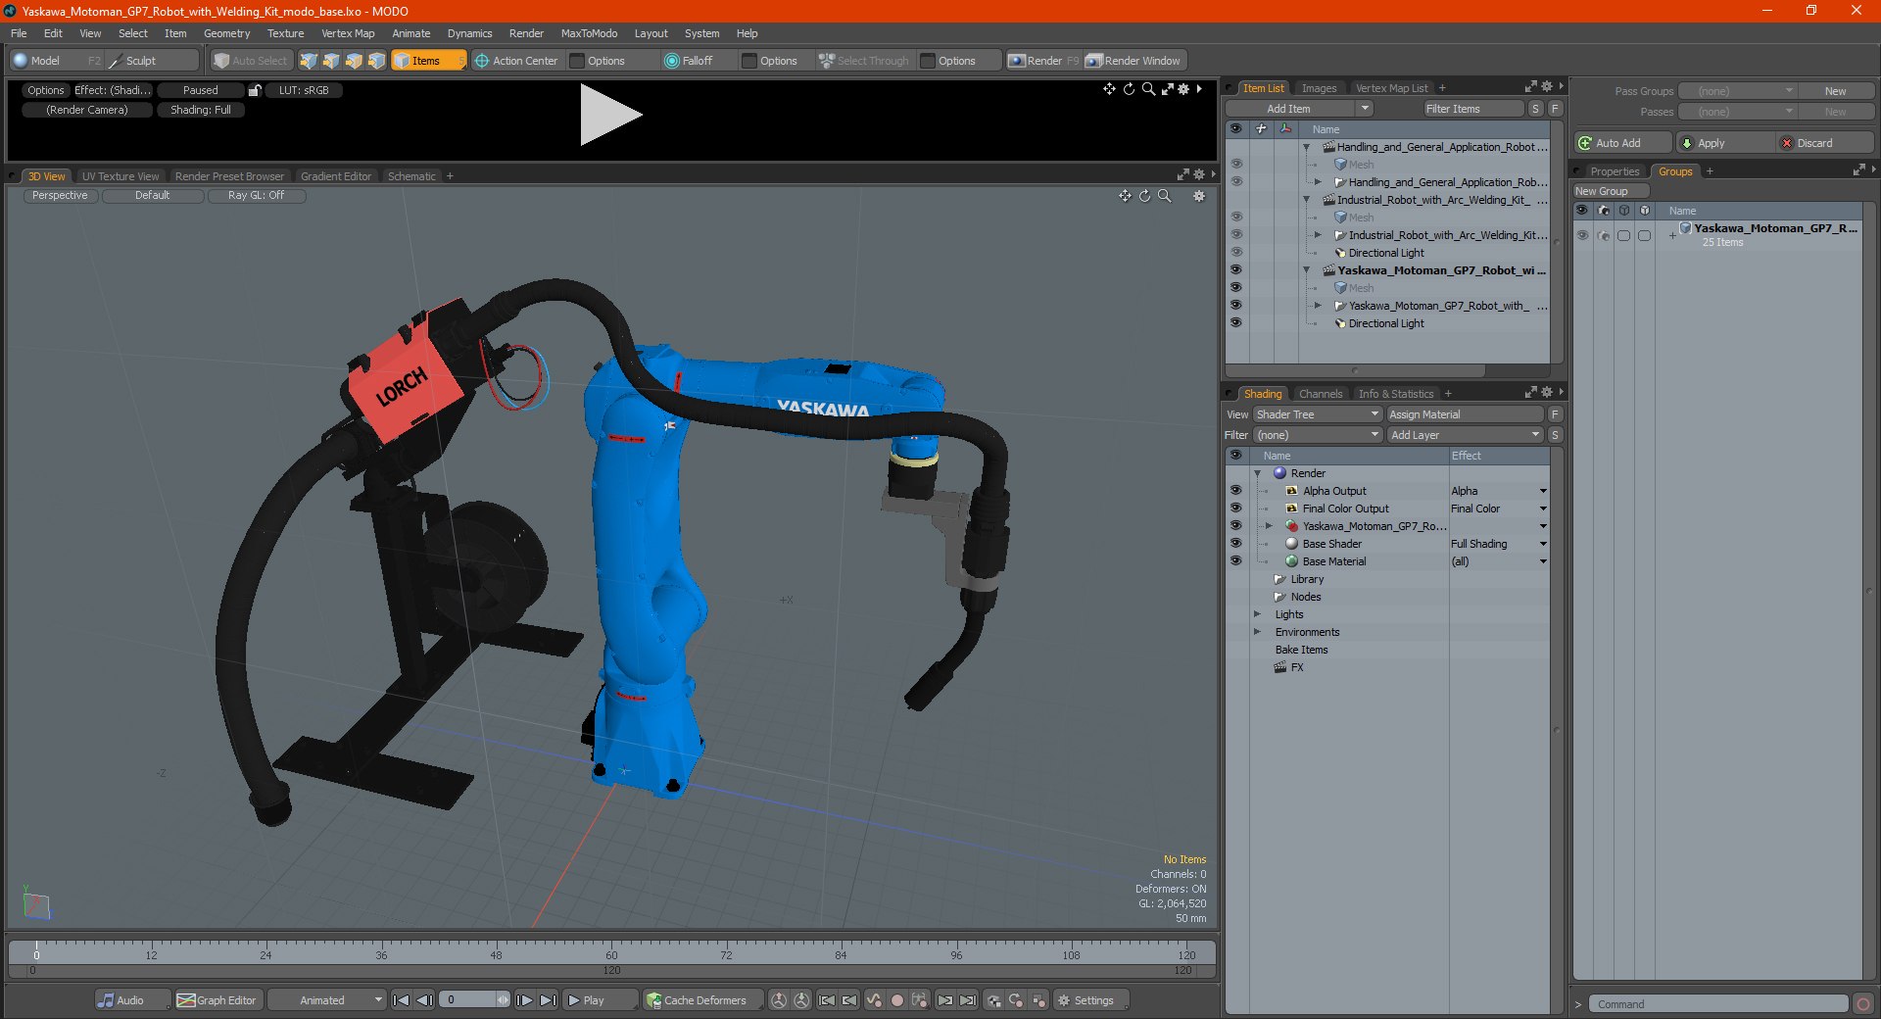The height and width of the screenshot is (1019, 1881).
Task: Switch to UV Texture View tab
Action: pyautogui.click(x=120, y=176)
